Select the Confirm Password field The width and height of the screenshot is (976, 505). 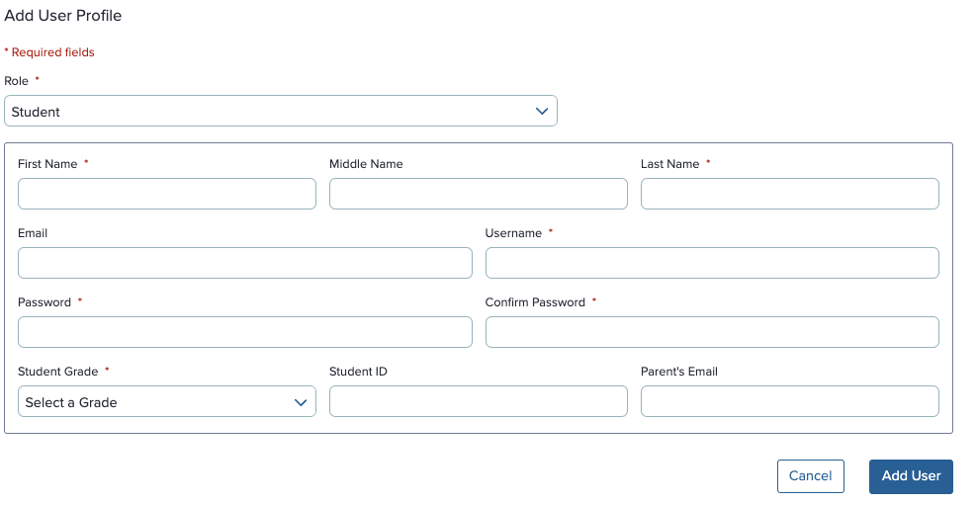pos(712,332)
